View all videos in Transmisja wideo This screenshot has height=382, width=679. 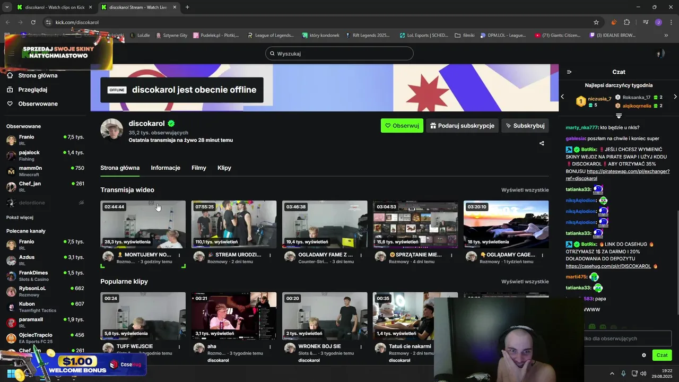tap(525, 190)
